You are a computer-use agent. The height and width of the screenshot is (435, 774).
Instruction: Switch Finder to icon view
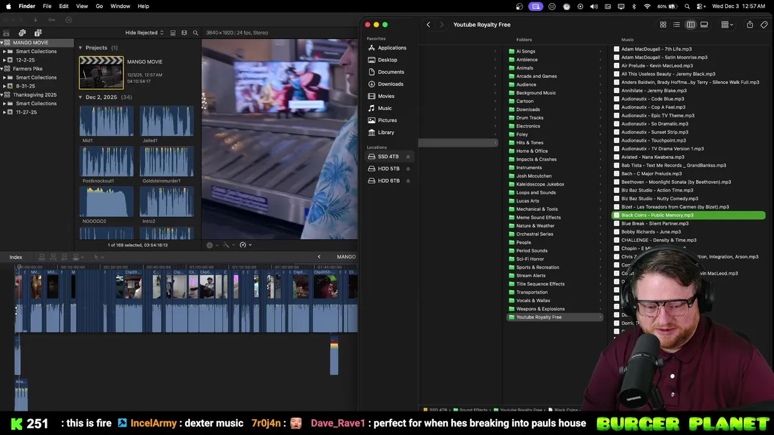[x=663, y=25]
